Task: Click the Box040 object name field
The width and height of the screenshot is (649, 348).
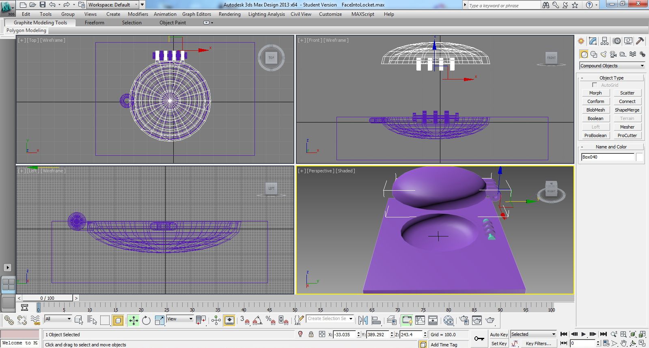Action: tap(608, 157)
